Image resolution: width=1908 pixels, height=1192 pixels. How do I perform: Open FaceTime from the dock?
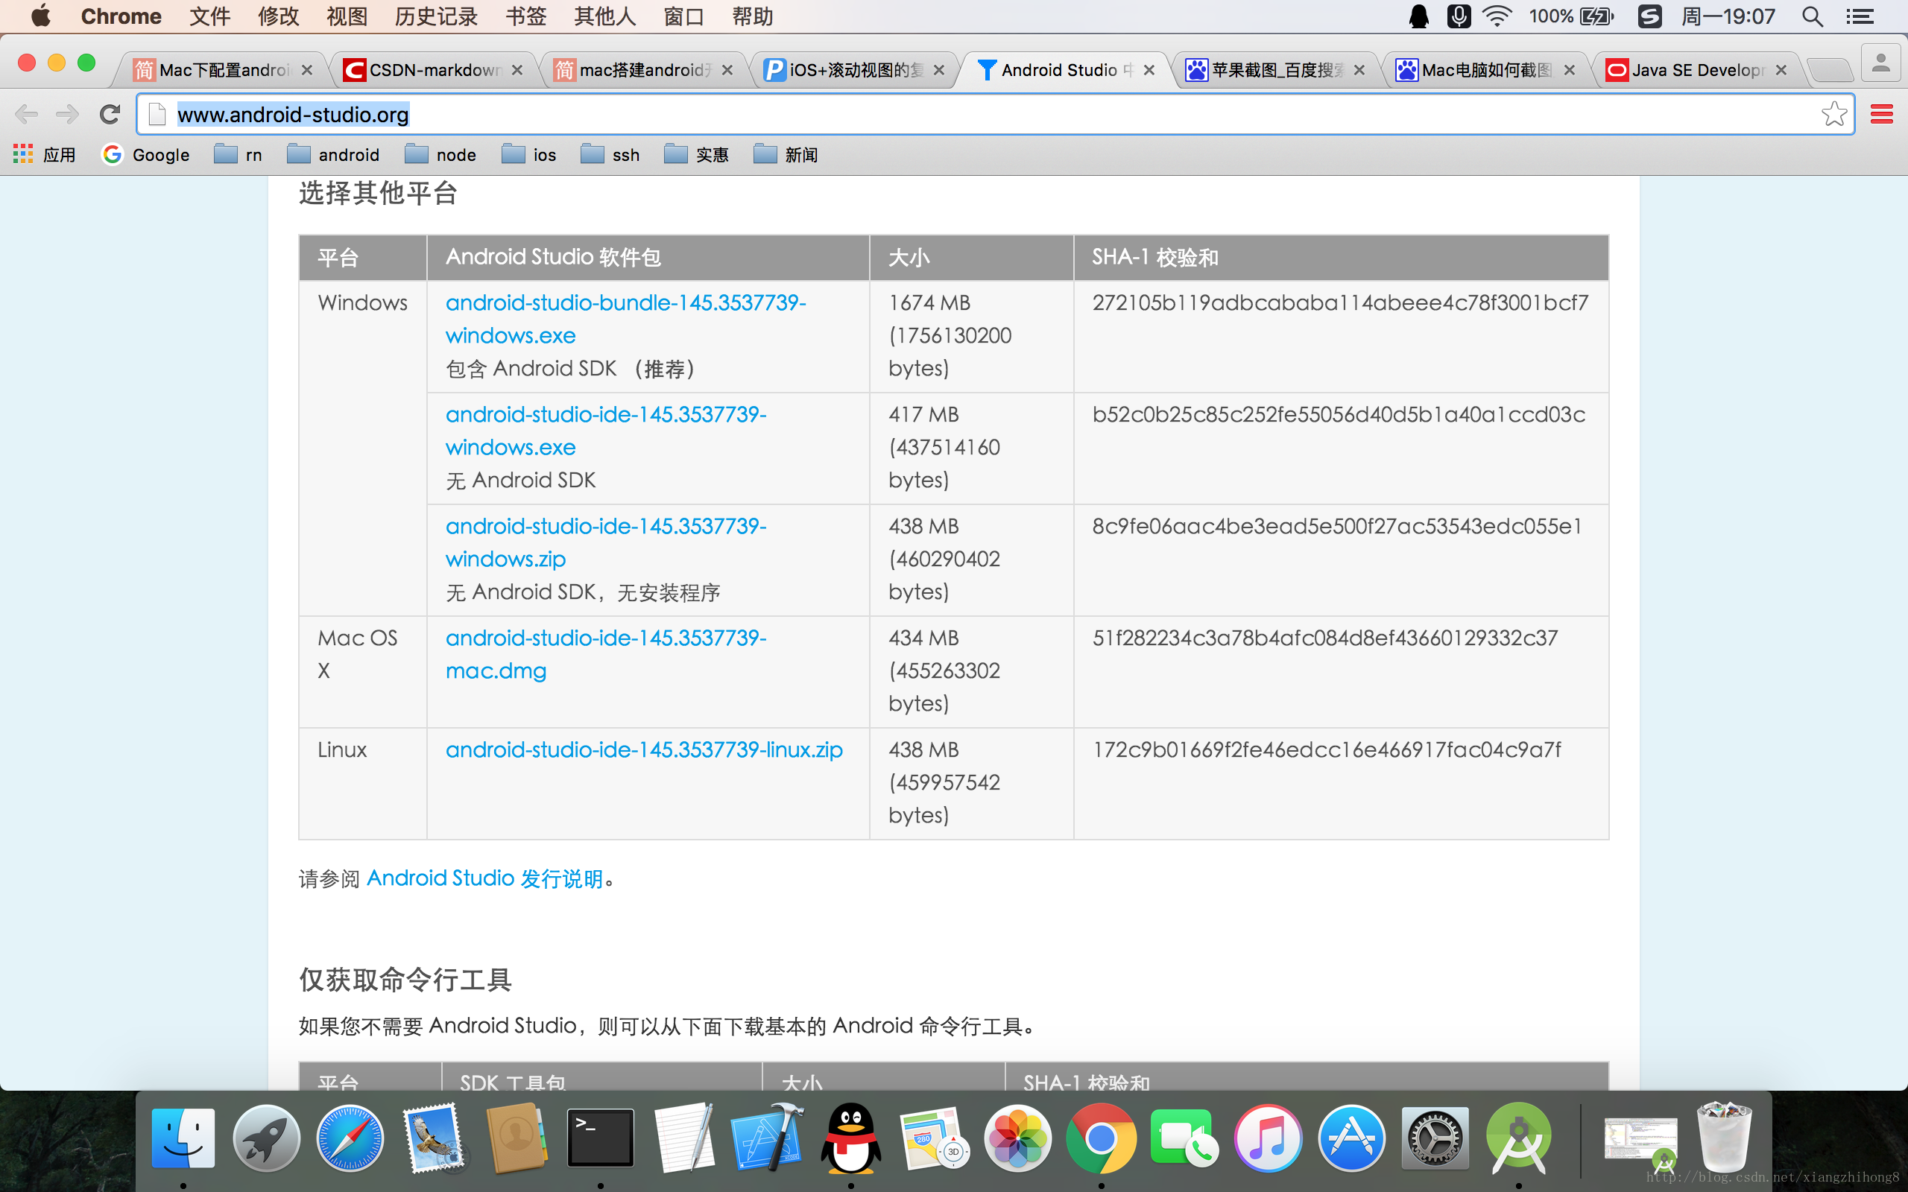(x=1184, y=1138)
